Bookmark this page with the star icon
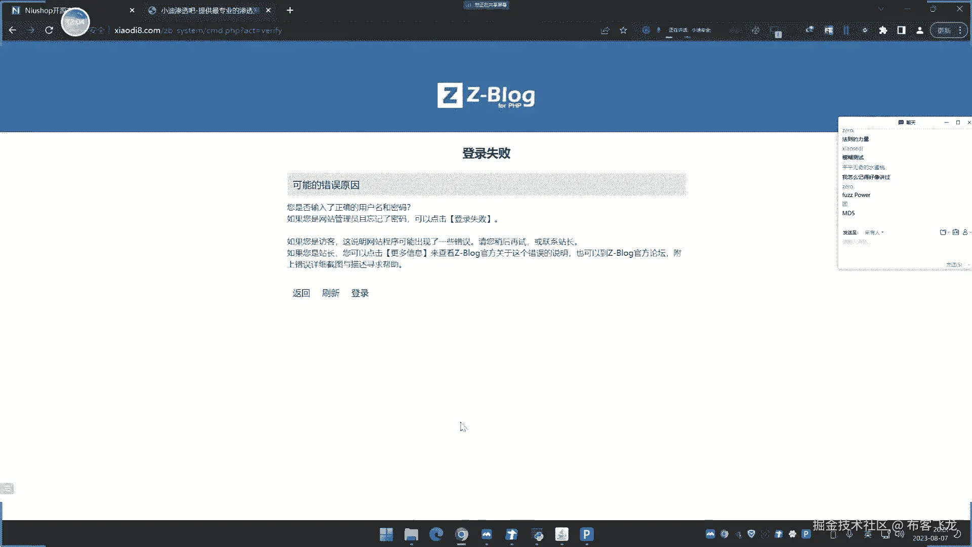972x547 pixels. coord(623,30)
